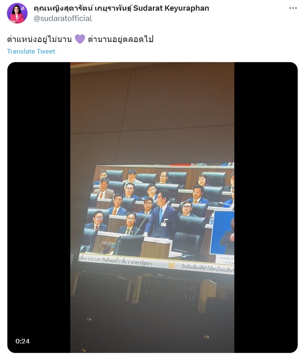Click Sudarat Keyuraphan's profile avatar
303x357 pixels.
pyautogui.click(x=17, y=13)
